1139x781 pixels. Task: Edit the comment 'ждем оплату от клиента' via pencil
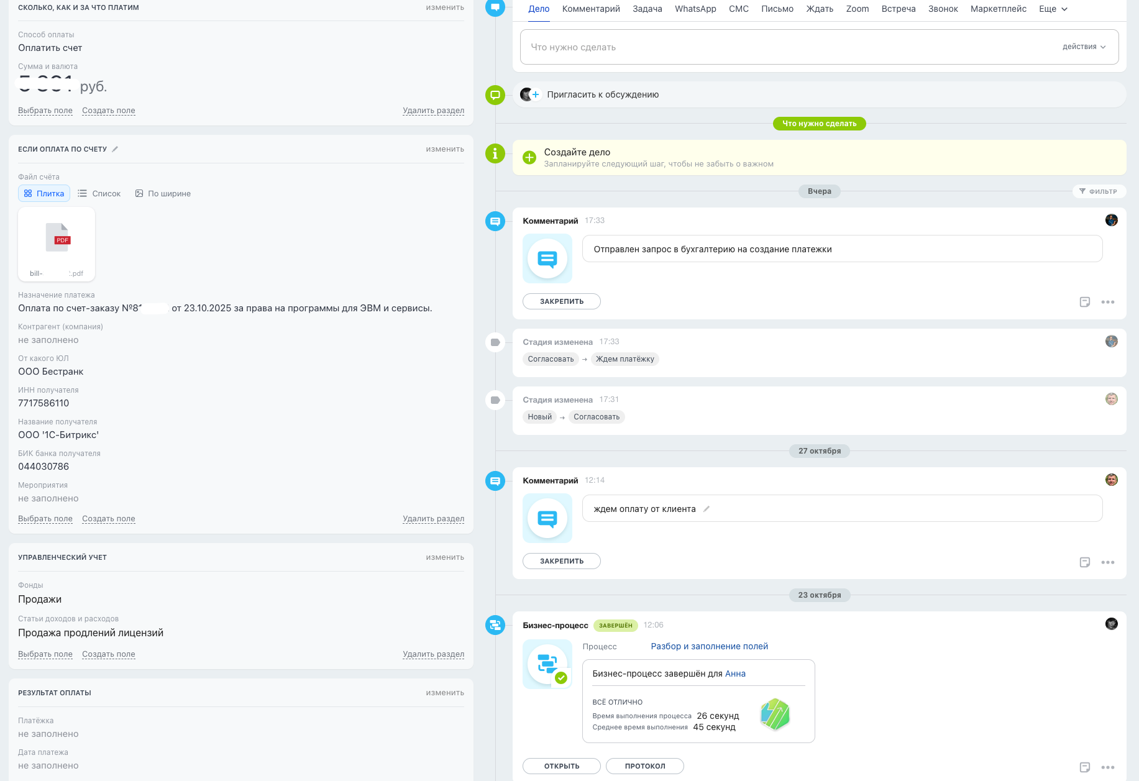point(707,509)
